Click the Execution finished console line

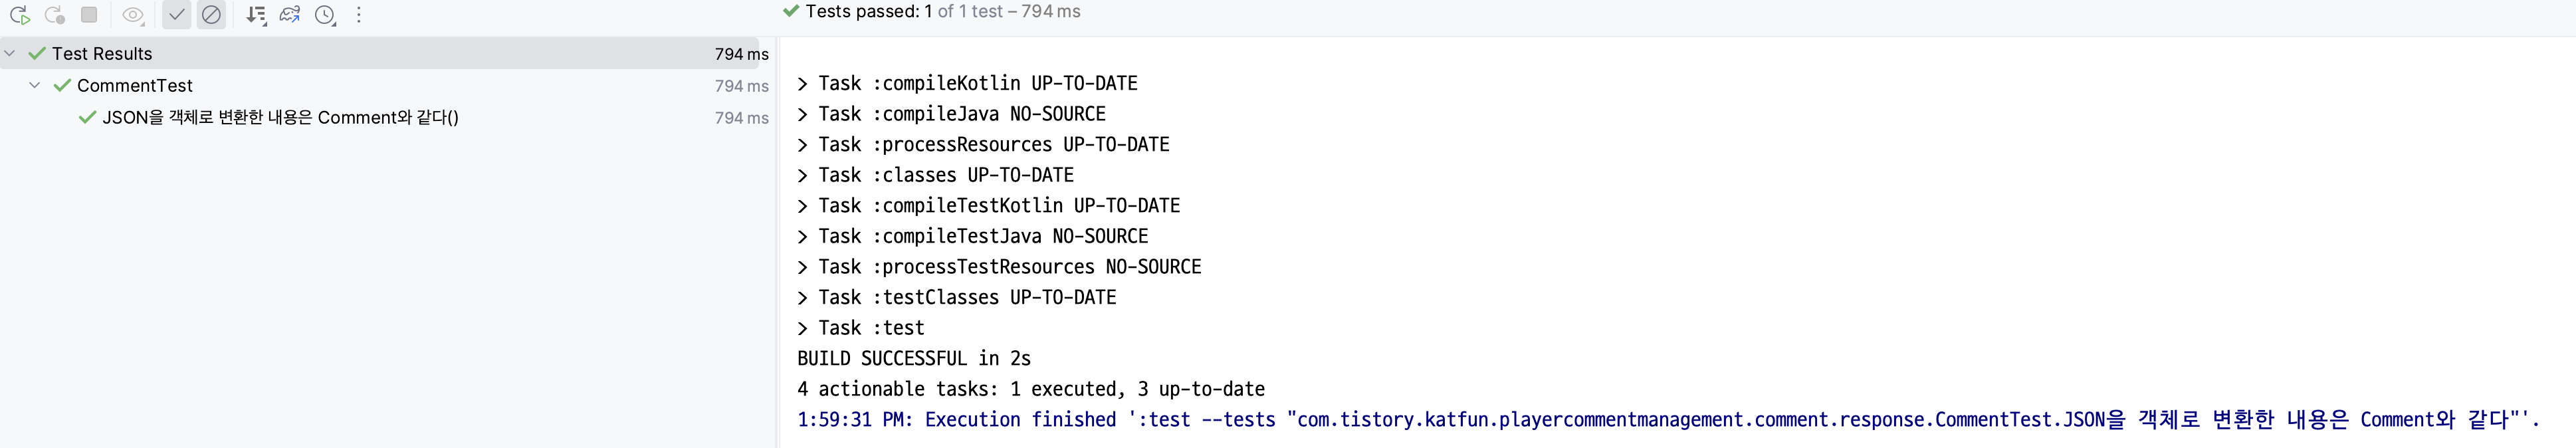[1667, 420]
